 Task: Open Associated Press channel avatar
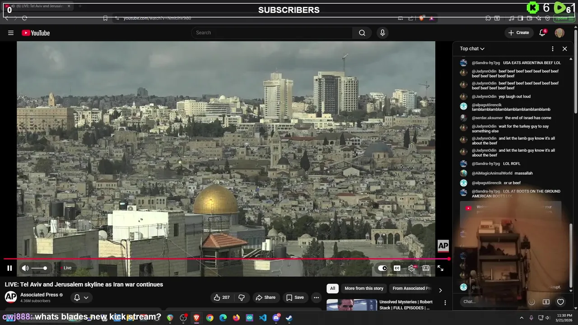point(11,297)
